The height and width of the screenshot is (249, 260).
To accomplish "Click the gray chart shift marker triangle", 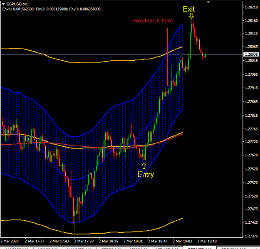I will point(208,2).
